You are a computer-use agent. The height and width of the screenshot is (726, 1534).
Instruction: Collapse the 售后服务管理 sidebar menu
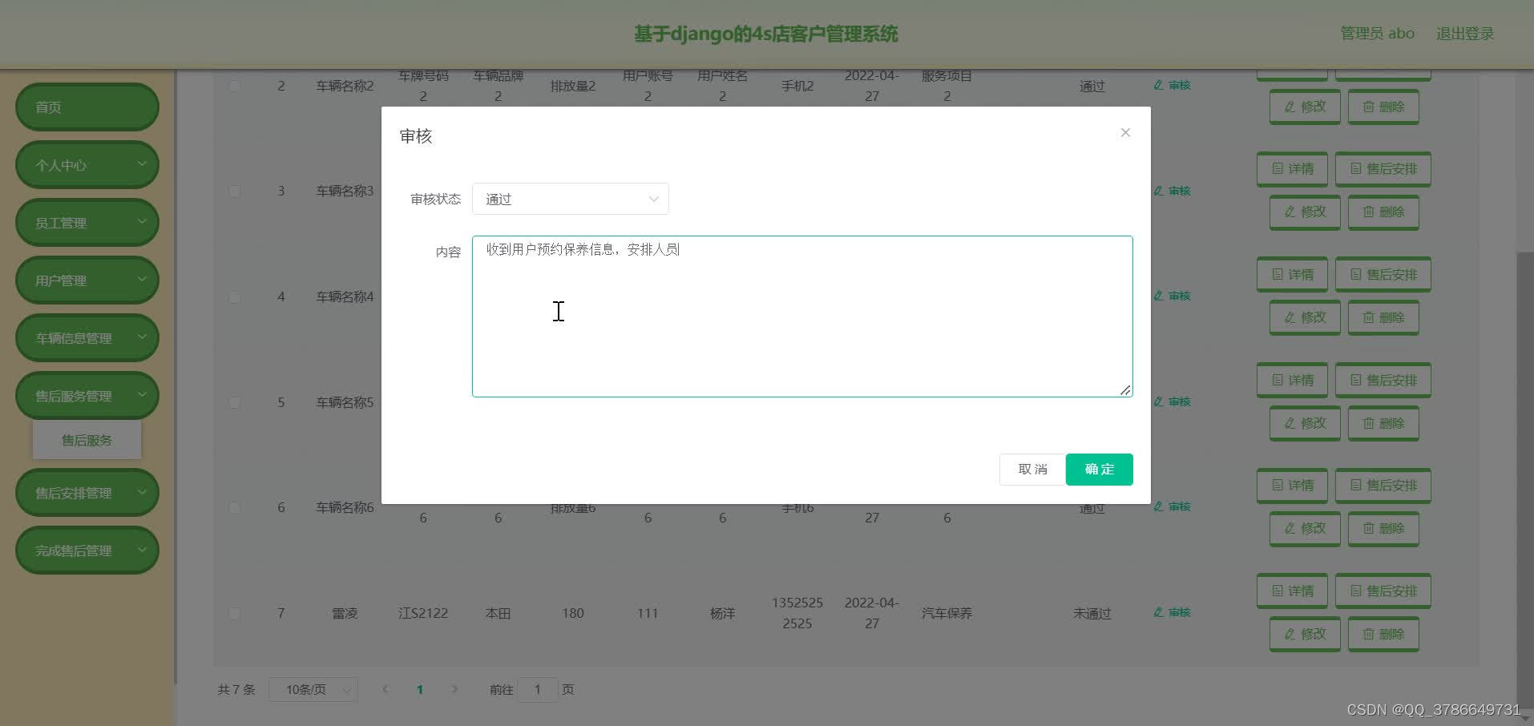pyautogui.click(x=87, y=395)
